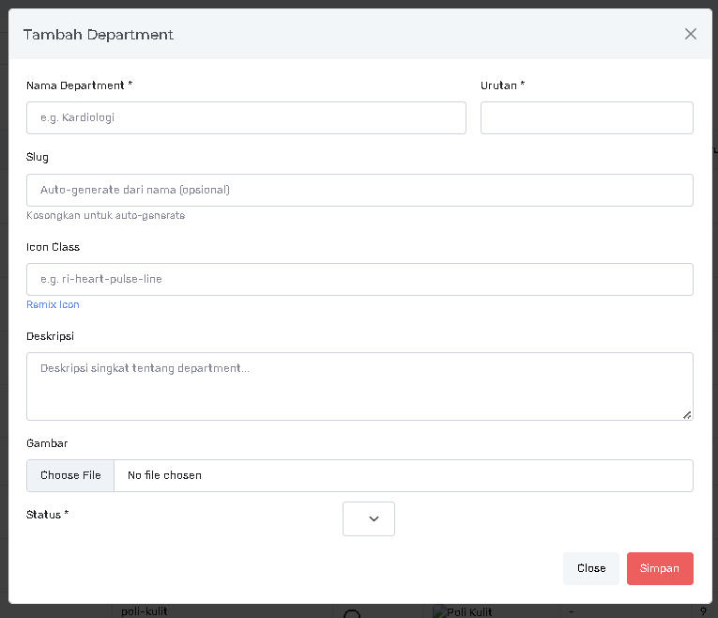Click the 'Icon Class' label
This screenshot has width=718, height=618.
(53, 247)
